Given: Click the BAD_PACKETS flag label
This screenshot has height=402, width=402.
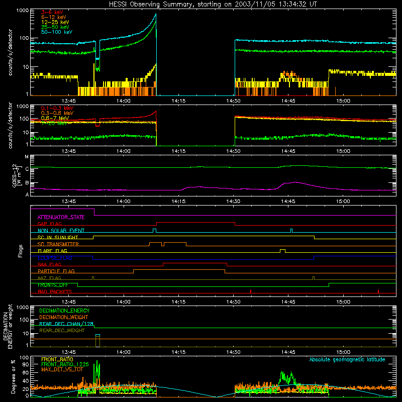Looking at the screenshot, I should pos(55,291).
